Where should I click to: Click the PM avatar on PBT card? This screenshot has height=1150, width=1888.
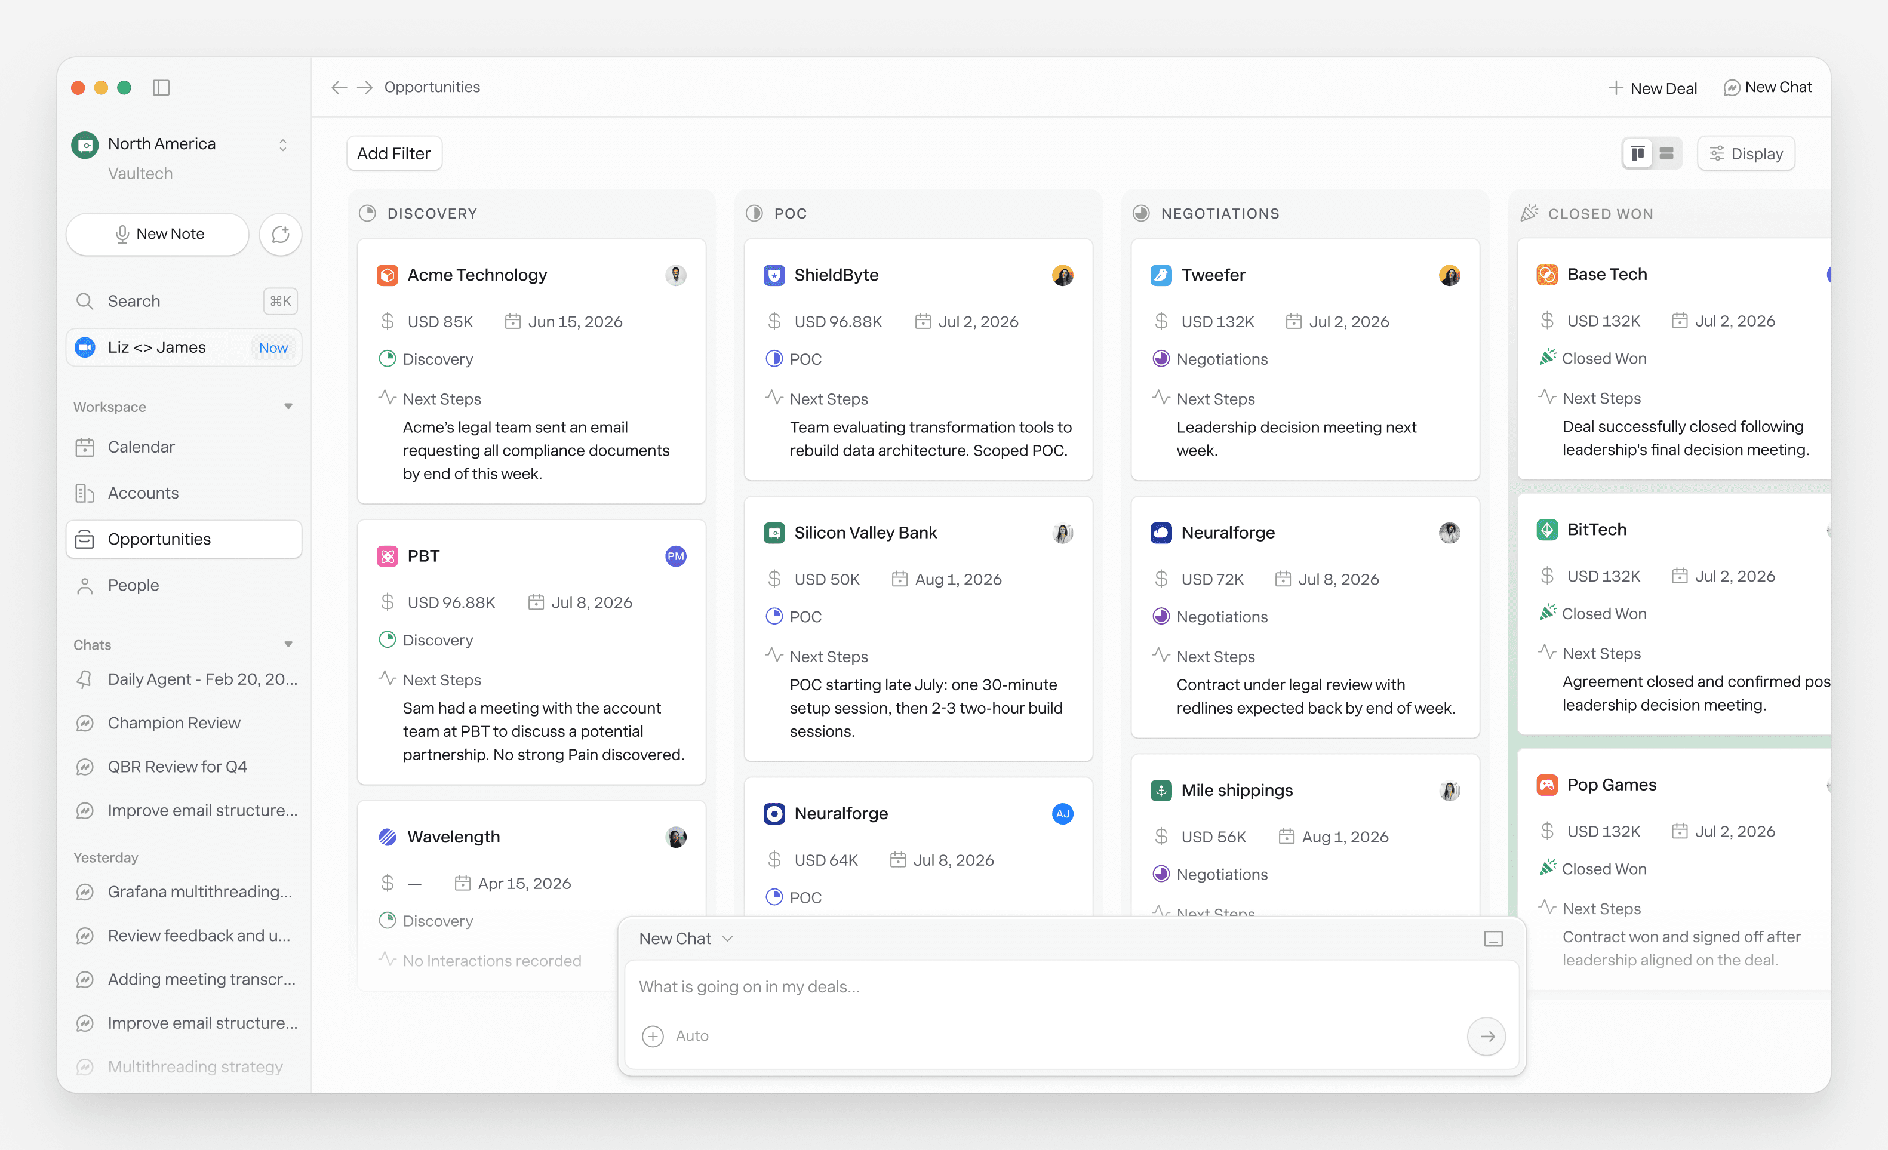[675, 556]
